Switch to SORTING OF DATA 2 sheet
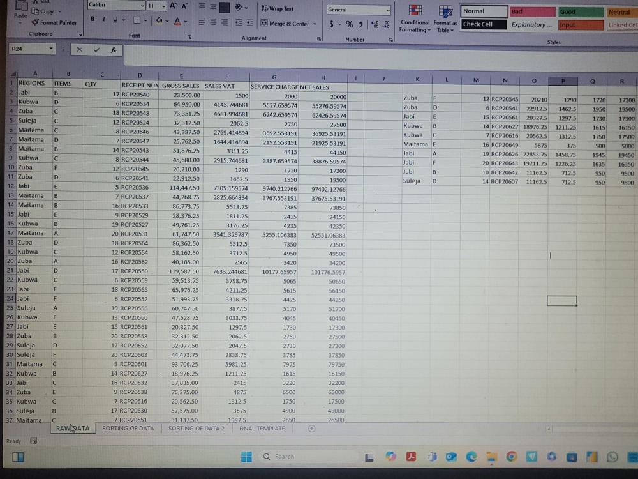The width and height of the screenshot is (638, 479). 197,428
